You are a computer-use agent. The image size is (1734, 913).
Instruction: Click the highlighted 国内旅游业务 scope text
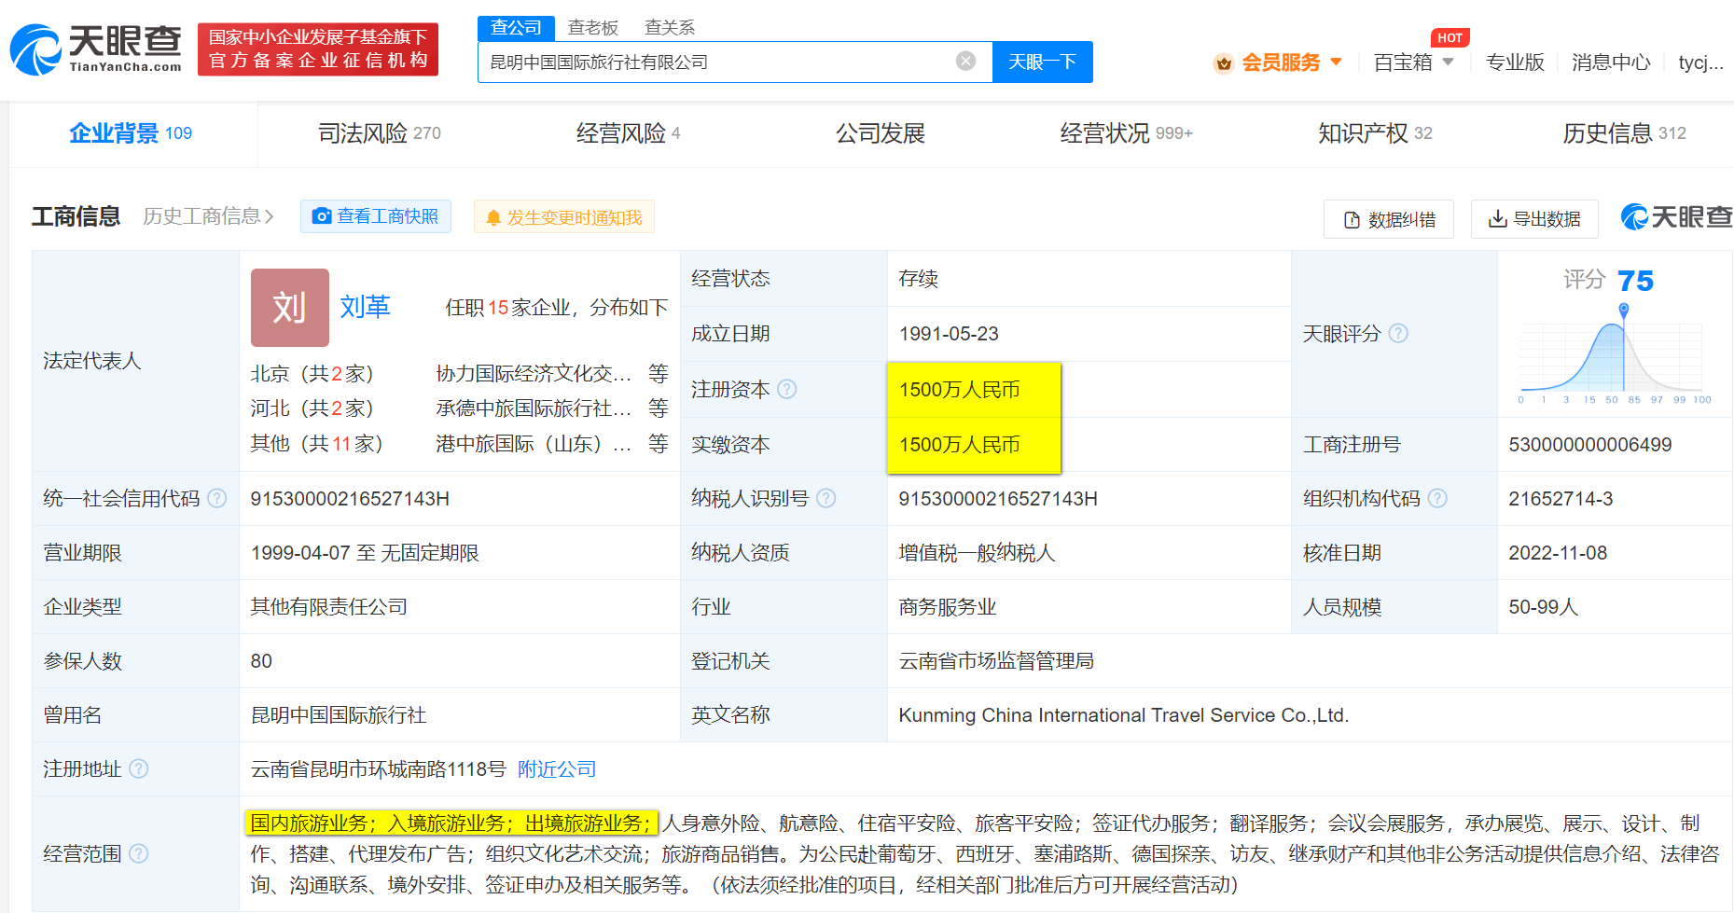pos(451,823)
